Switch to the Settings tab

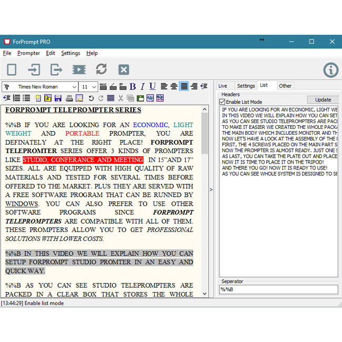[x=246, y=86]
